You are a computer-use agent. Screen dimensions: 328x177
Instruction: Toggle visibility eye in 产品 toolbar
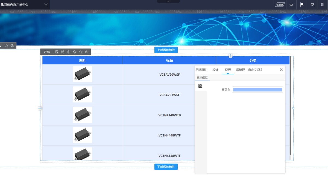[x=87, y=52]
